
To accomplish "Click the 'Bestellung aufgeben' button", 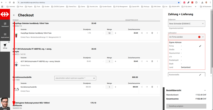I will click(x=186, y=106).
